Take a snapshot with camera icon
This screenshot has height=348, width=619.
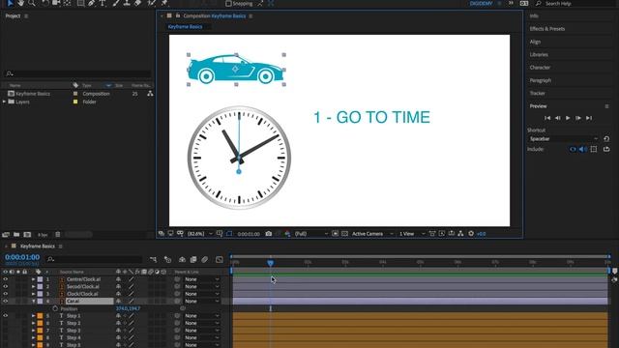point(269,234)
